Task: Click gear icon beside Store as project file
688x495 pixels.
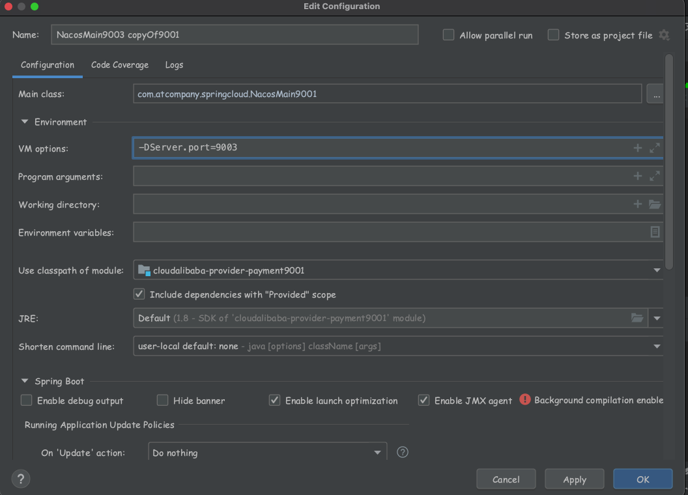Action: (664, 35)
